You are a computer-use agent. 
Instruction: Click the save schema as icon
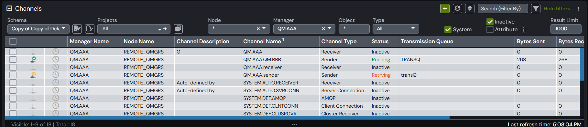point(90,29)
